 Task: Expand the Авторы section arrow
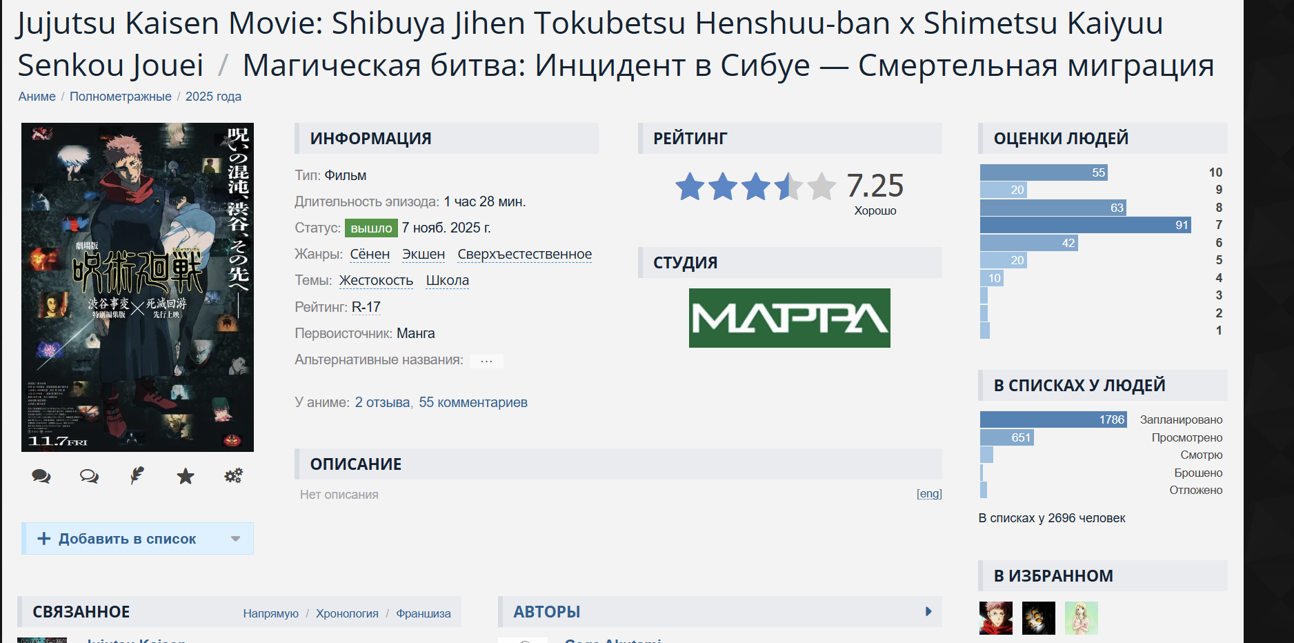tap(928, 611)
